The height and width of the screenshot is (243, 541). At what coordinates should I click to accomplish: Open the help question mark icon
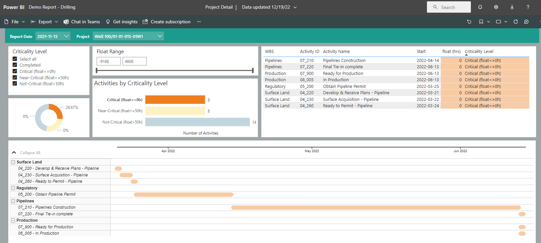click(528, 7)
